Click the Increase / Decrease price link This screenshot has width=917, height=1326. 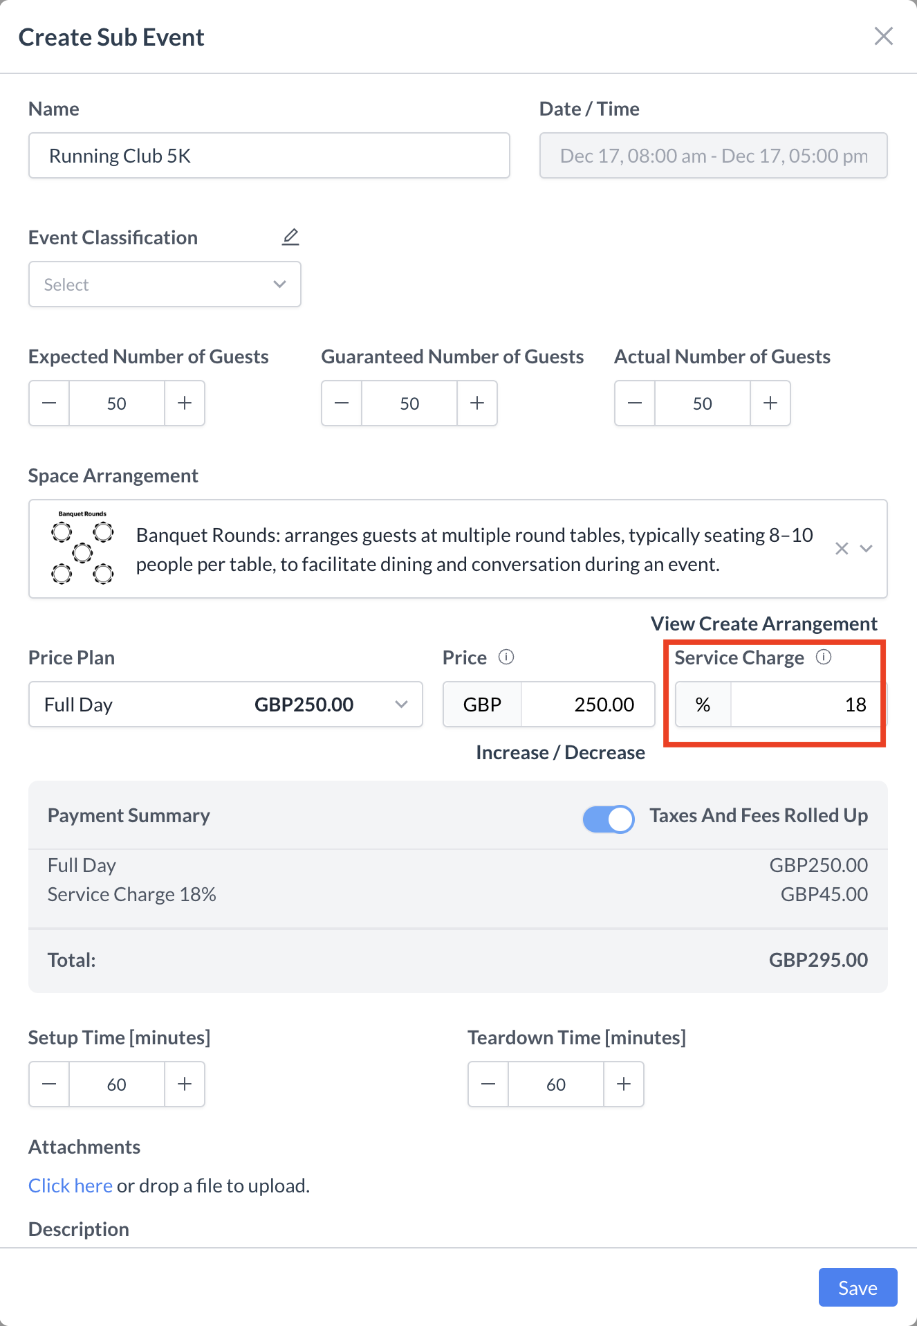(x=560, y=752)
